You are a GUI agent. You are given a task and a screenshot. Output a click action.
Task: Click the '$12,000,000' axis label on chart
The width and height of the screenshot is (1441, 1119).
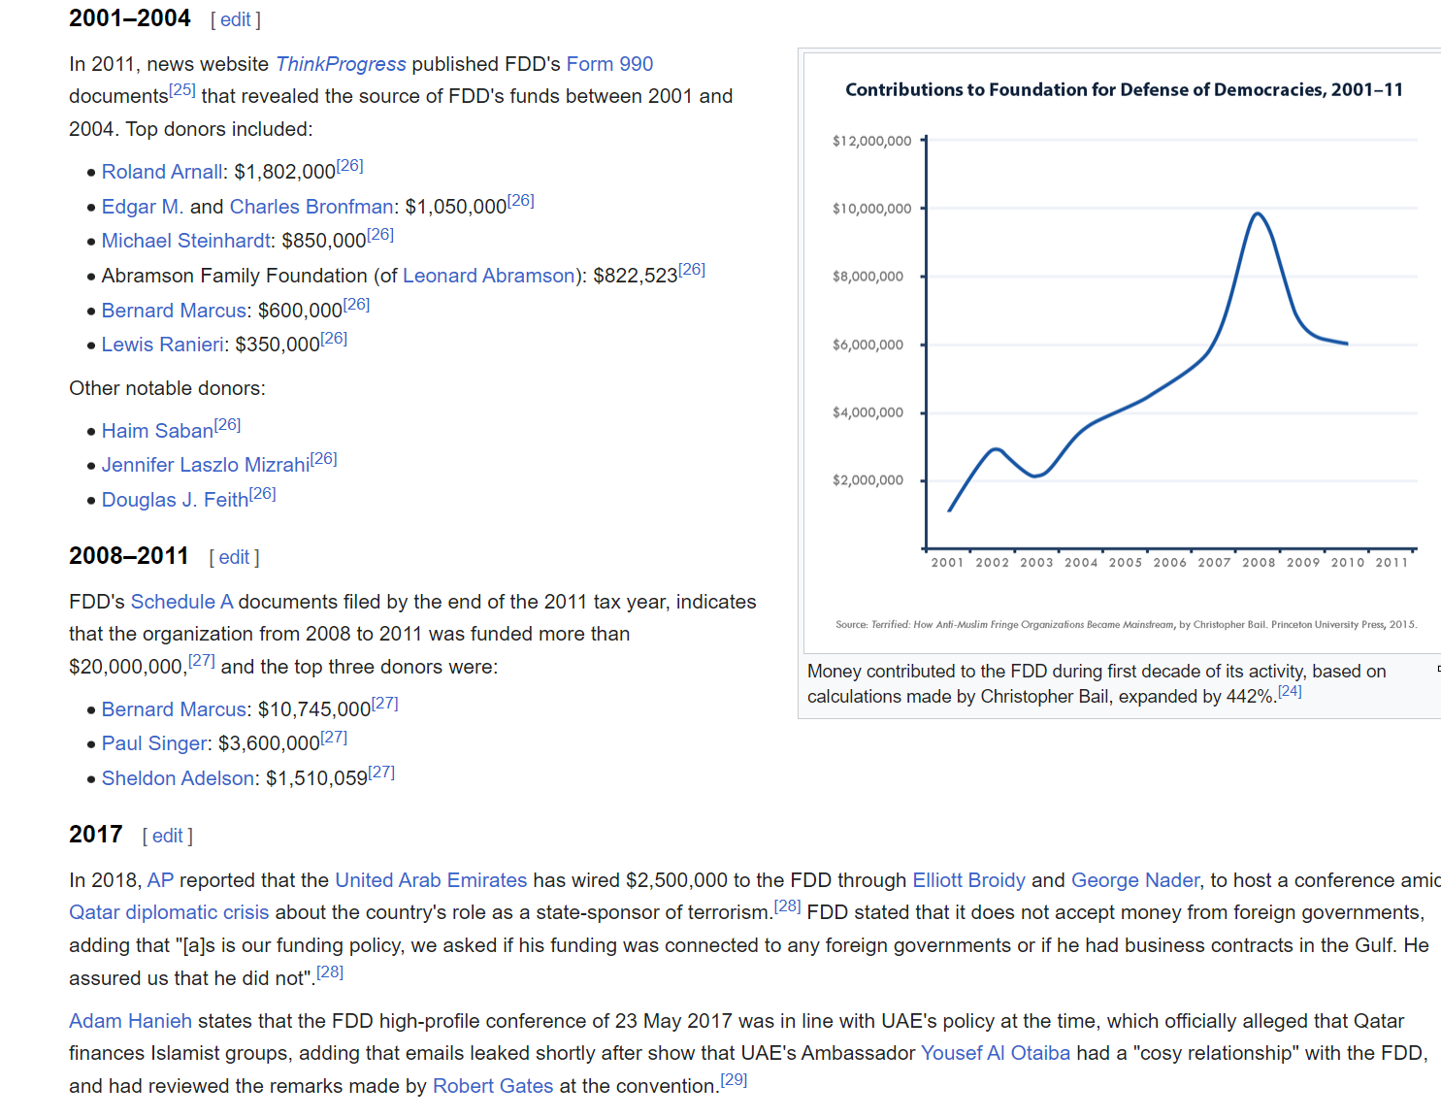[x=871, y=142]
